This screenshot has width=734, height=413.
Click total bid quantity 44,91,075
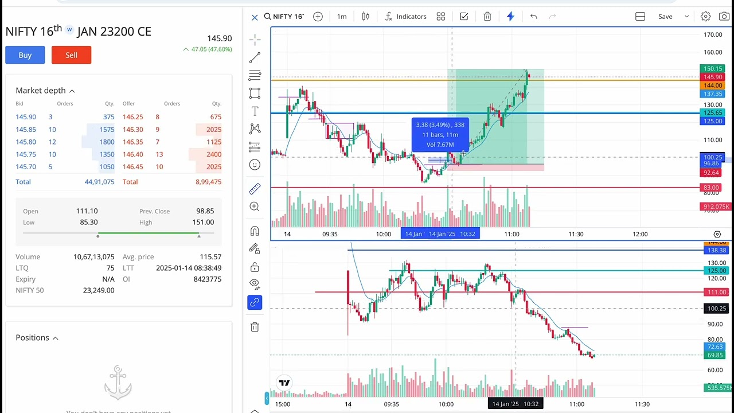[99, 182]
